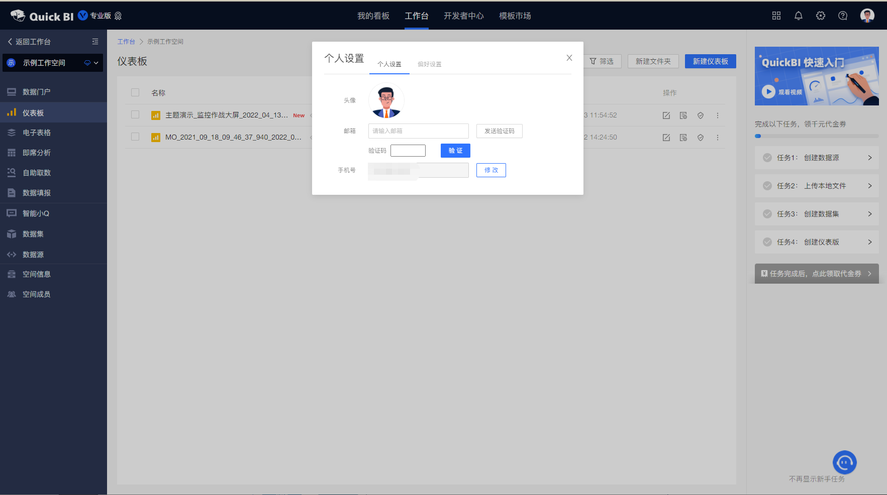887x495 pixels.
Task: Open the settings gear icon in header
Action: (x=820, y=16)
